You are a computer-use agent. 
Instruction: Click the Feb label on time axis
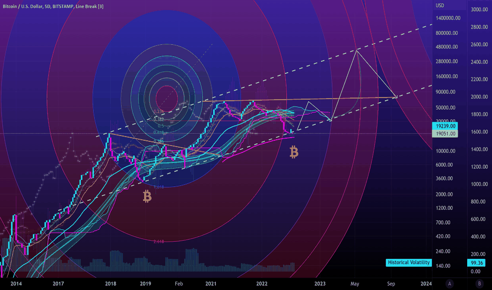click(x=179, y=284)
